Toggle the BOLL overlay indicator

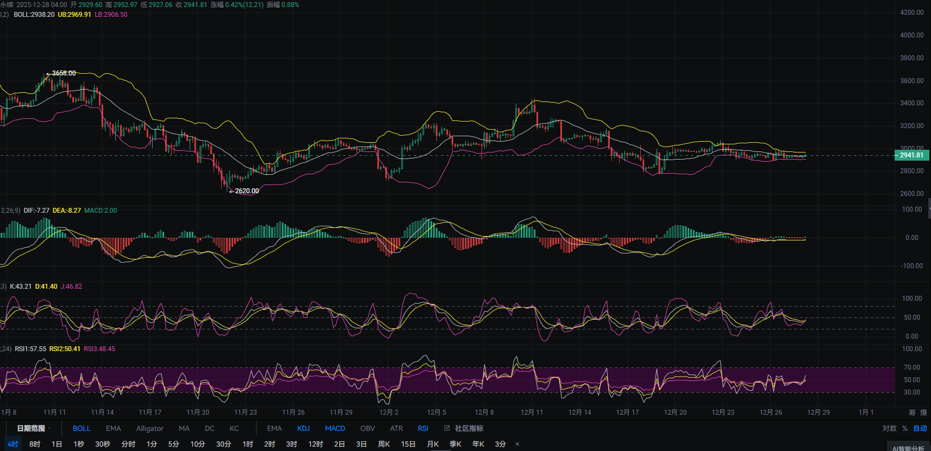(x=82, y=428)
